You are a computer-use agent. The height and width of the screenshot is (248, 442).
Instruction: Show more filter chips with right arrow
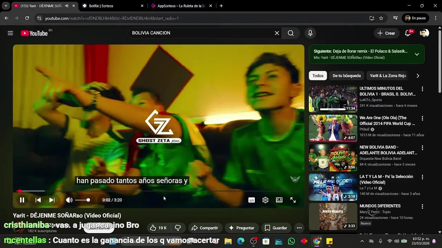tap(418, 76)
